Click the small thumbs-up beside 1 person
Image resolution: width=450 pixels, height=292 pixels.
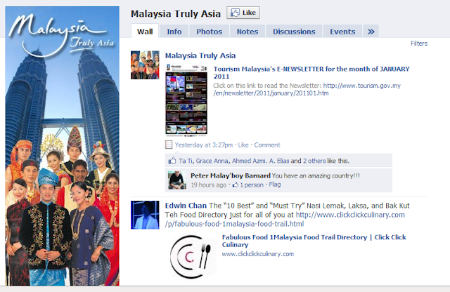236,185
